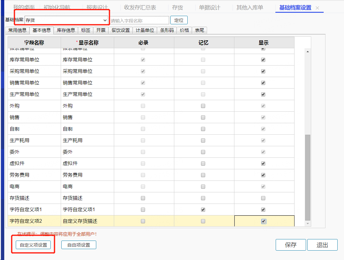Open the 开票 tab
This screenshot has width=344, height=260.
(x=101, y=30)
